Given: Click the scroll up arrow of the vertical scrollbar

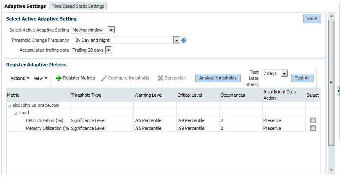Looking at the screenshot, I should 332,16.
